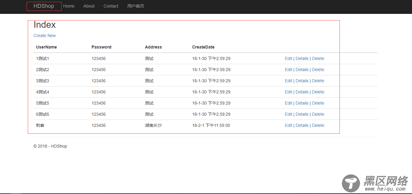Edit the 5测试5 user row

click(x=288, y=103)
